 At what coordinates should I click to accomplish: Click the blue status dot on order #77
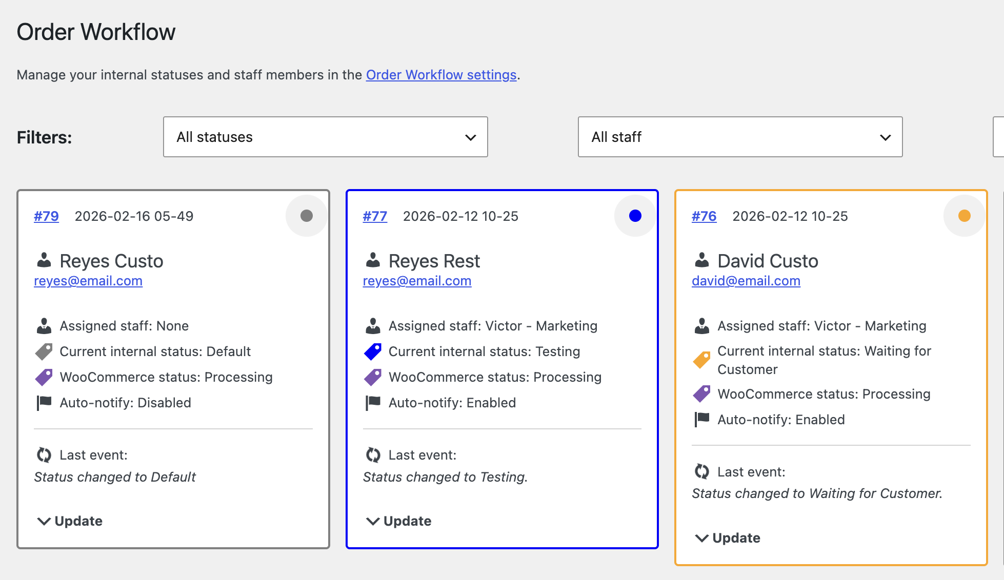click(x=635, y=216)
